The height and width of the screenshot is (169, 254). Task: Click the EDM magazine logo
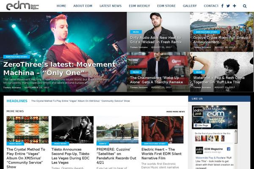[x=22, y=5]
